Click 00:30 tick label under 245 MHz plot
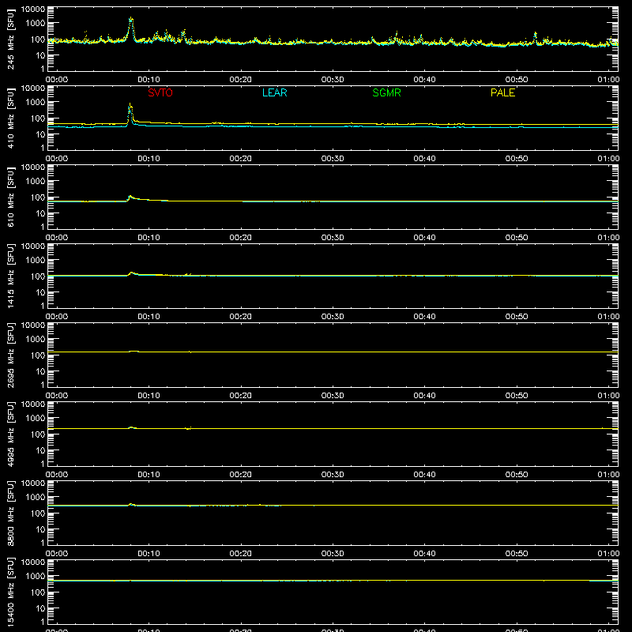Image resolution: width=632 pixels, height=632 pixels. tap(333, 80)
